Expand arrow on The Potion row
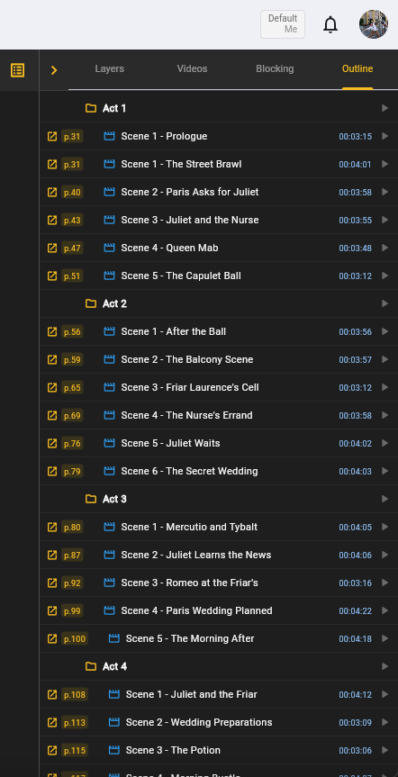Screen dimensions: 398x777 tap(384, 750)
